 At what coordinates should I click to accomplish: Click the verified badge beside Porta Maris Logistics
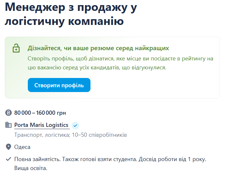click(75, 125)
